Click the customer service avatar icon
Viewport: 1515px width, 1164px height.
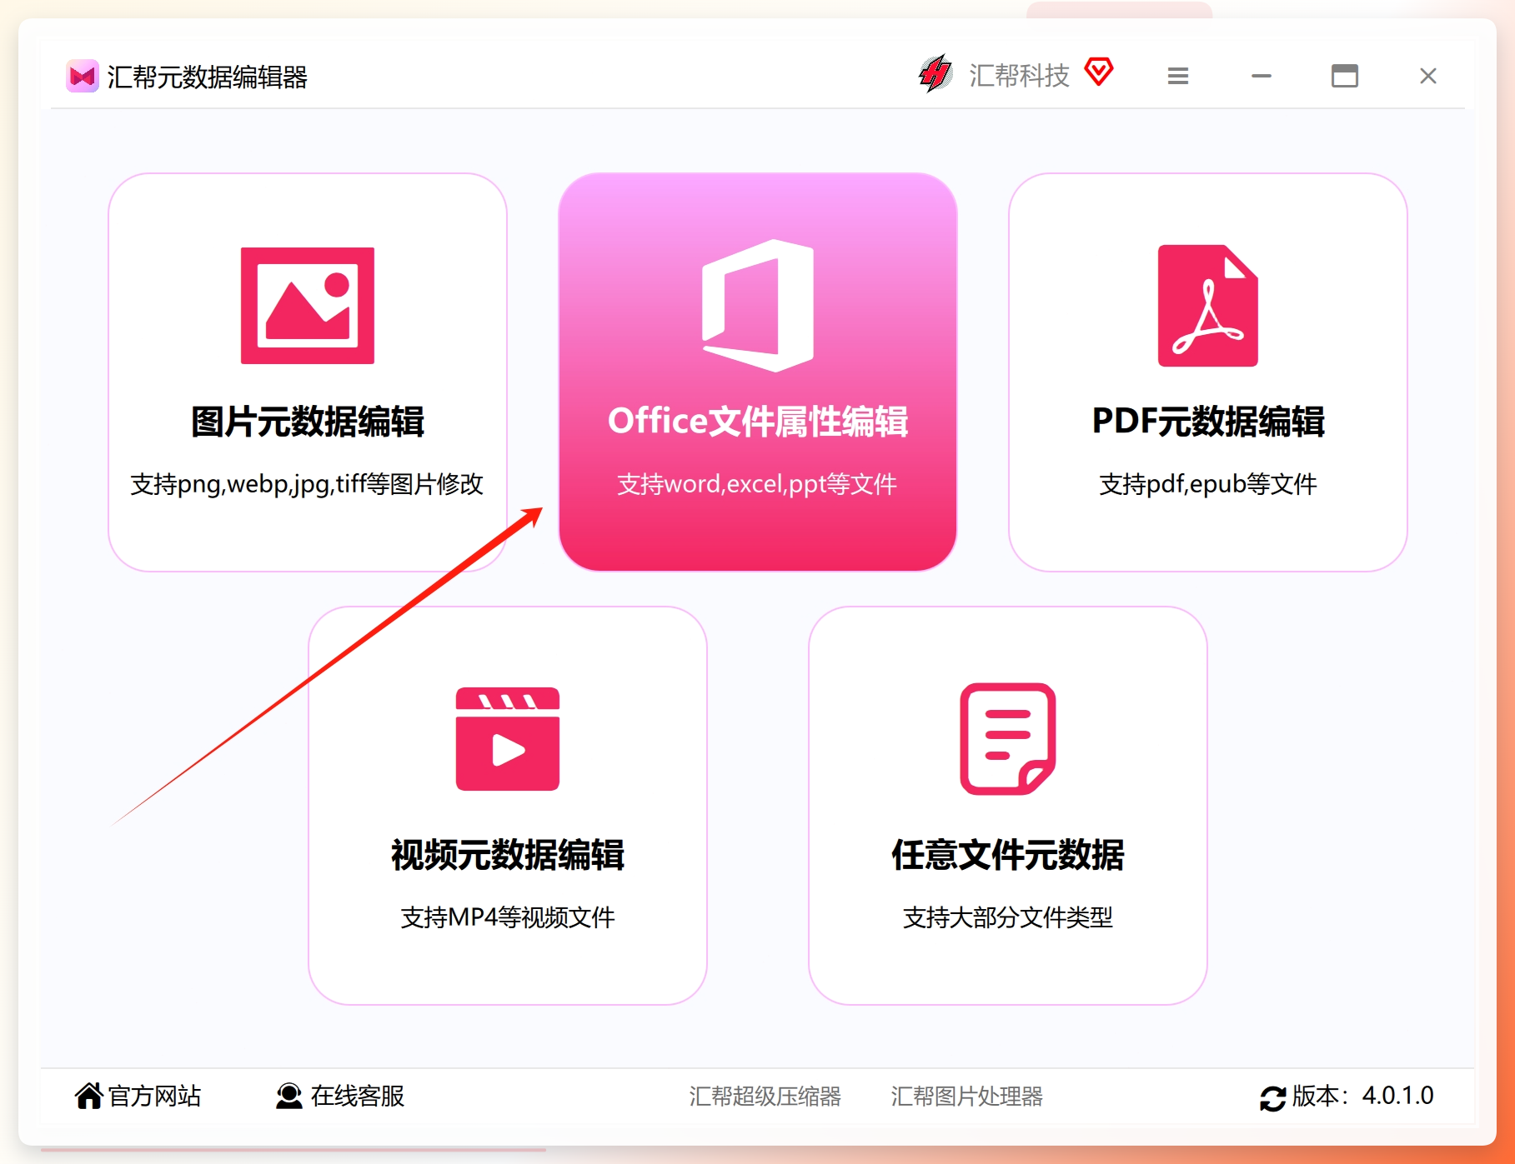coord(289,1096)
